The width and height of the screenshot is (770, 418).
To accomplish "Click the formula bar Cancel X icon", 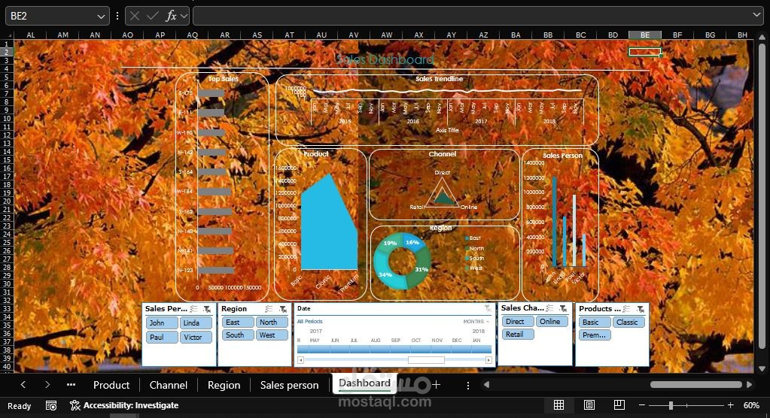I will coord(135,17).
